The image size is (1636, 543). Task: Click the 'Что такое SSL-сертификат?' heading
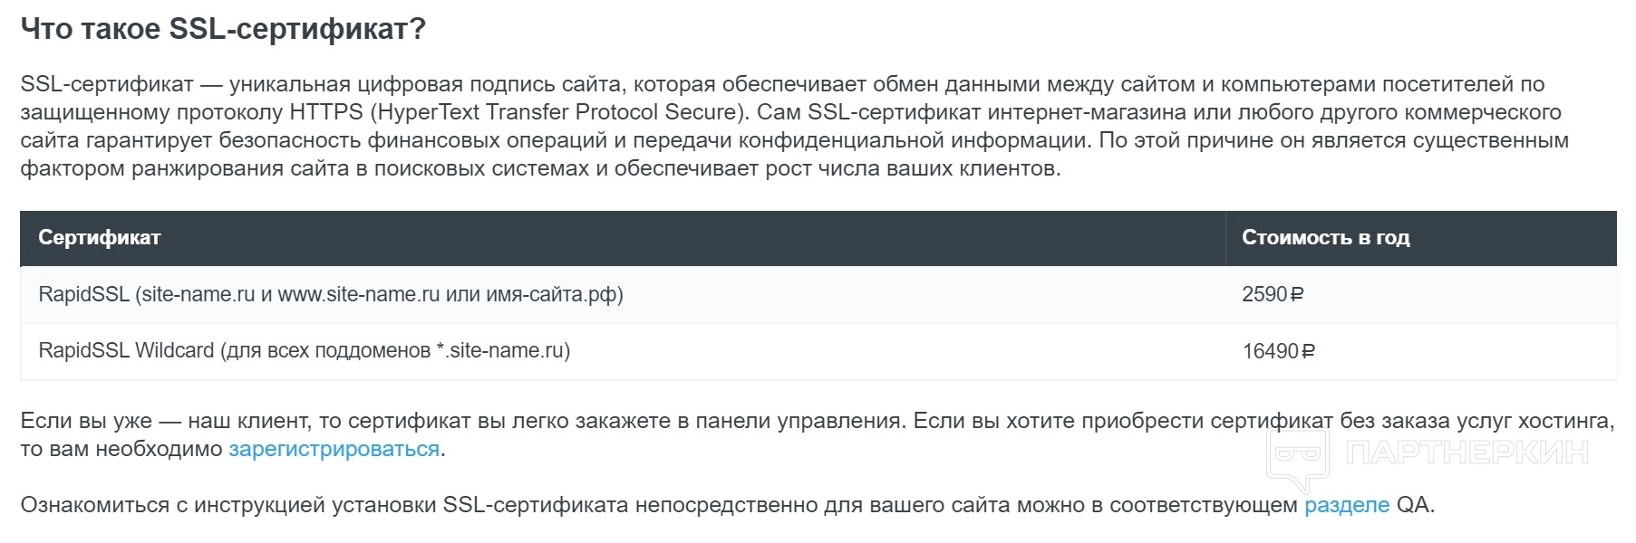(223, 29)
